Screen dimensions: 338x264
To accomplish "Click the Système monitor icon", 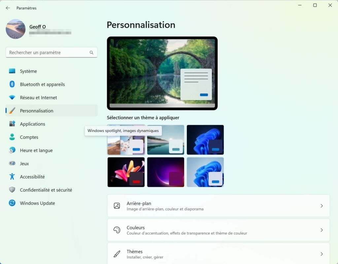I will tap(12, 71).
